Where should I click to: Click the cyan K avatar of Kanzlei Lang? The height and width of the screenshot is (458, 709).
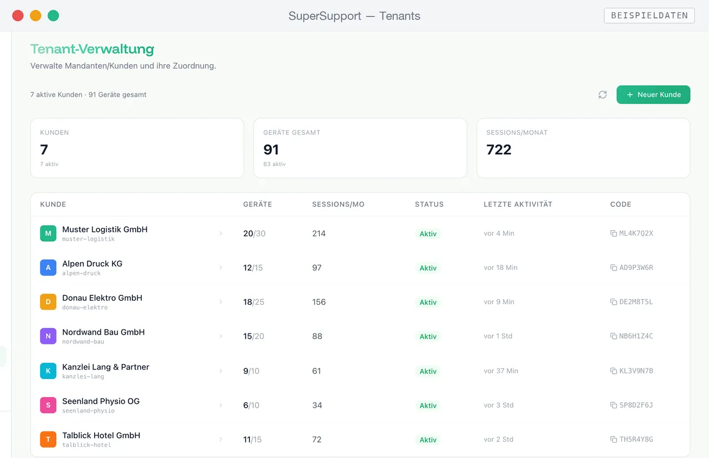48,371
